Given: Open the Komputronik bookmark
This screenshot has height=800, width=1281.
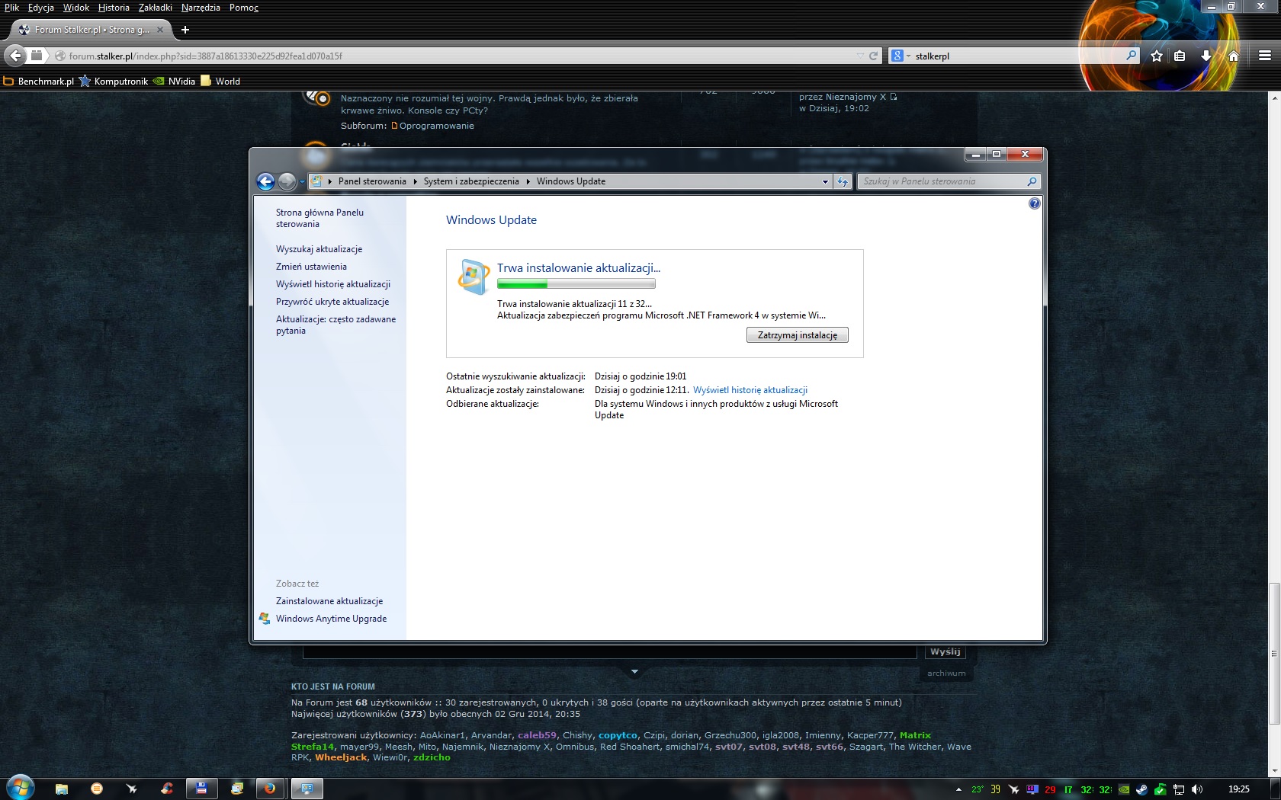Looking at the screenshot, I should click(x=114, y=82).
